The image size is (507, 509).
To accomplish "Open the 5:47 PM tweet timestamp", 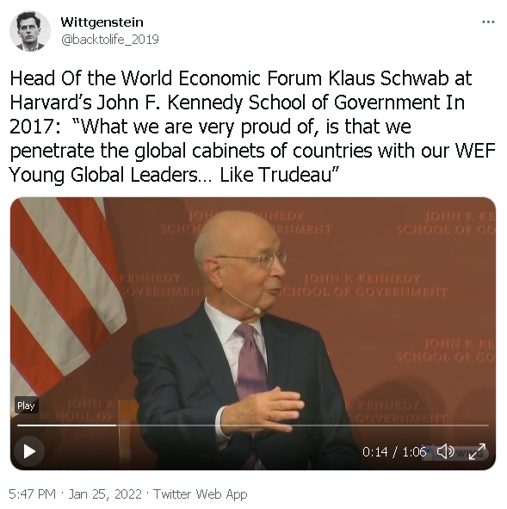I will tap(32, 494).
